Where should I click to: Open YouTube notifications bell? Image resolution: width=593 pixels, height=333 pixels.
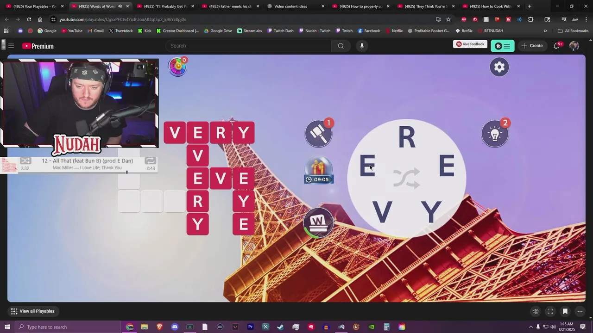click(x=557, y=46)
